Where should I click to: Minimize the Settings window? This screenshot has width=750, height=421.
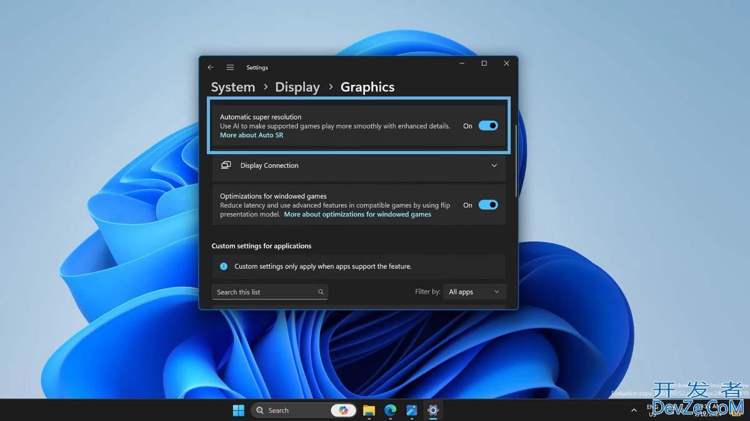tap(462, 64)
